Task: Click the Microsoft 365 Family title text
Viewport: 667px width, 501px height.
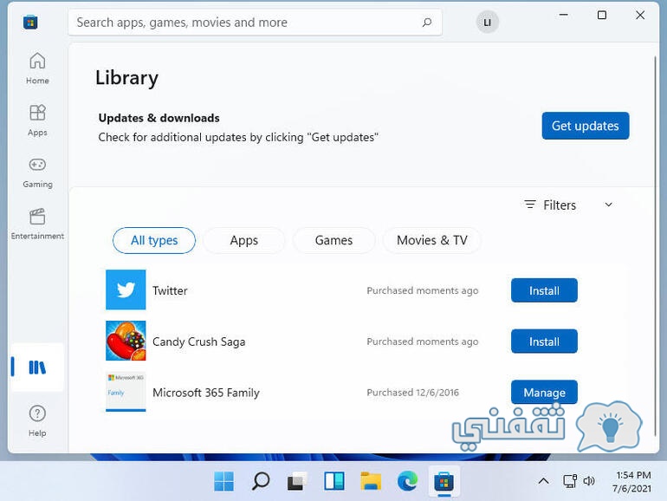Action: coord(206,393)
